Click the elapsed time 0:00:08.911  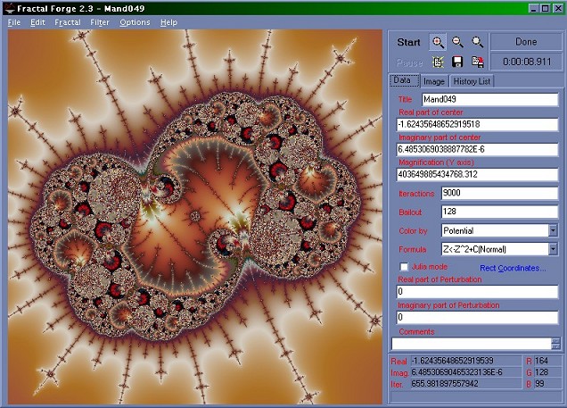(x=527, y=62)
